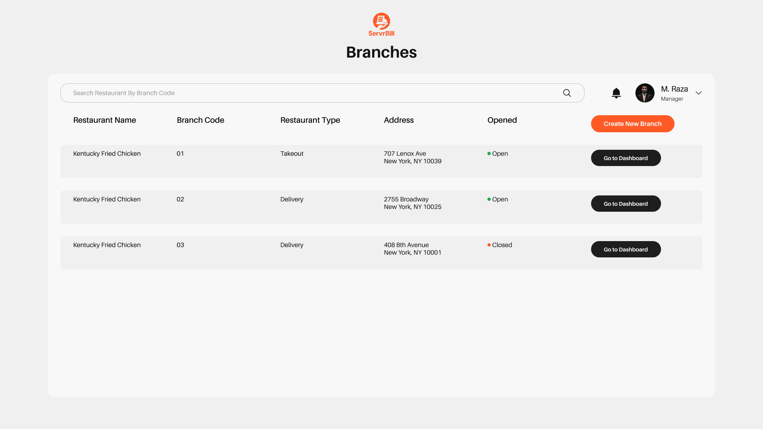
Task: Click M. Raza's profile avatar
Action: pyautogui.click(x=645, y=93)
